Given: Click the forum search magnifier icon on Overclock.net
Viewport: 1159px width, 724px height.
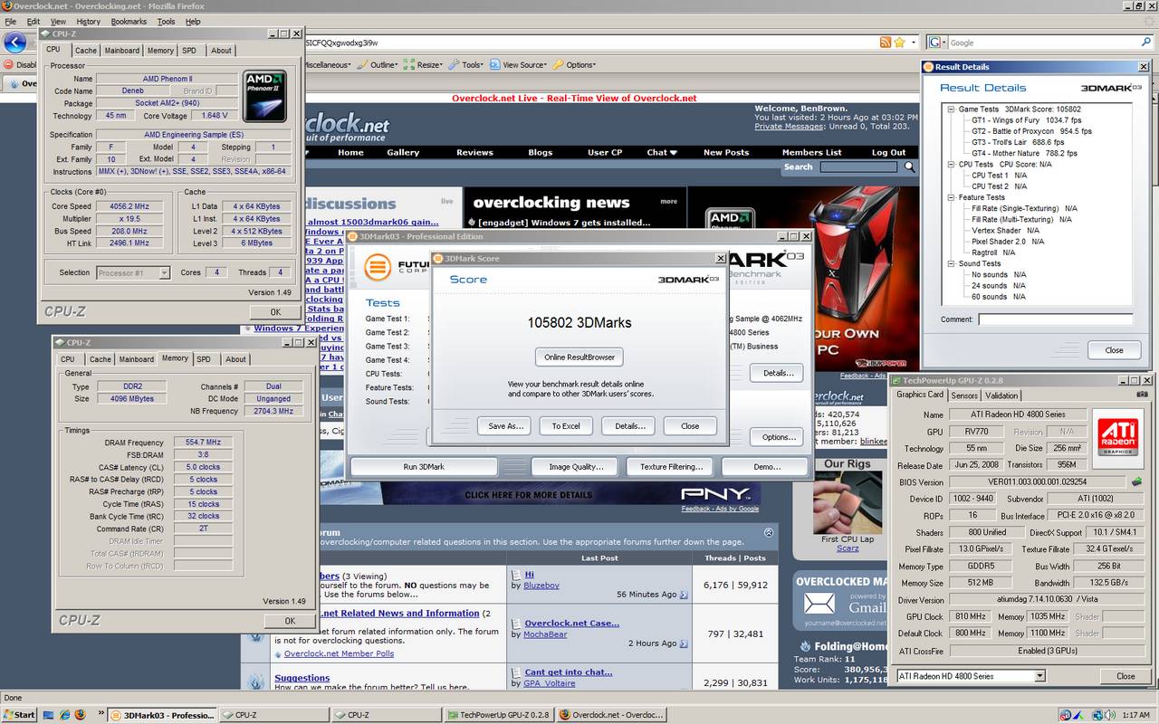Looking at the screenshot, I should (x=909, y=167).
